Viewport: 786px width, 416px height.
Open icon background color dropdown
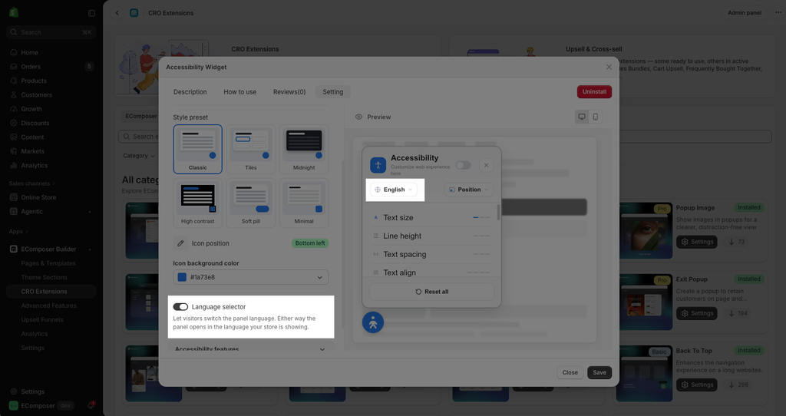tap(251, 277)
